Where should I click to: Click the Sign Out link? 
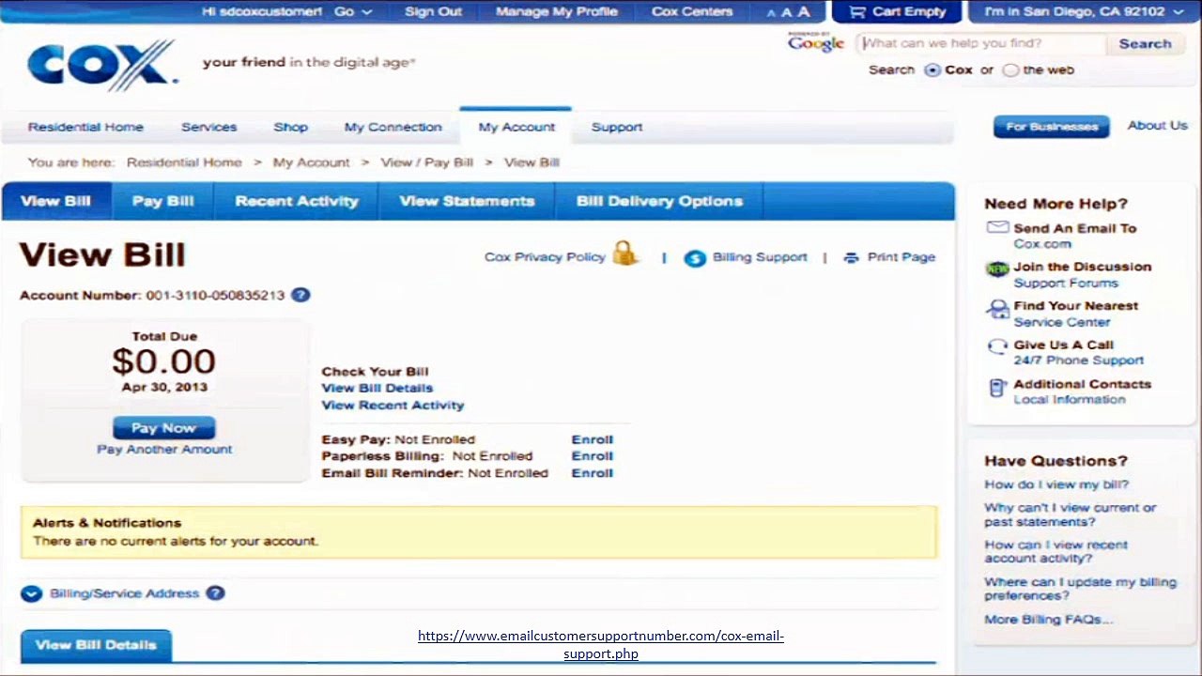point(433,12)
